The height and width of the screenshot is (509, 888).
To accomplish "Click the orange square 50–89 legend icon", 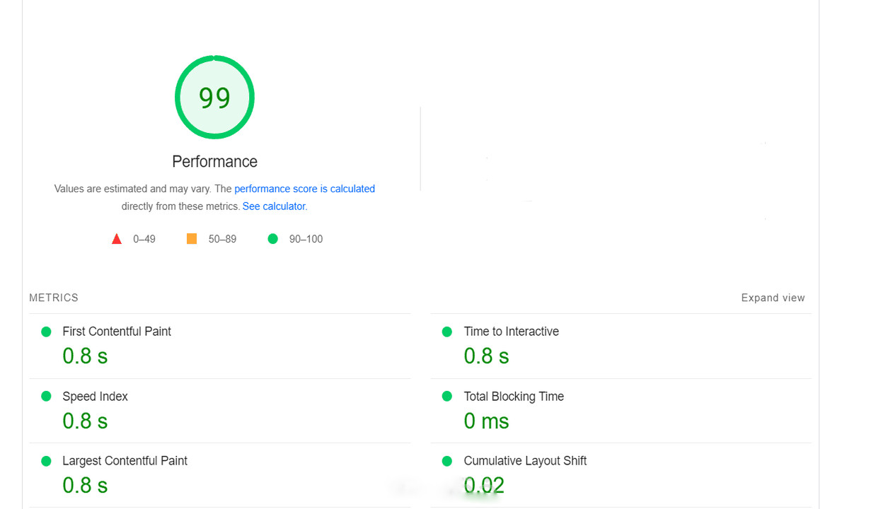I will click(192, 239).
